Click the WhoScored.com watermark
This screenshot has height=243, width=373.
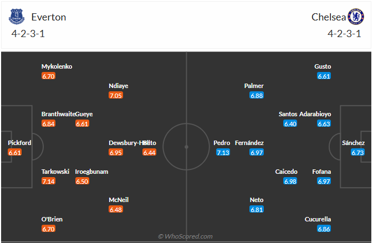(x=185, y=236)
